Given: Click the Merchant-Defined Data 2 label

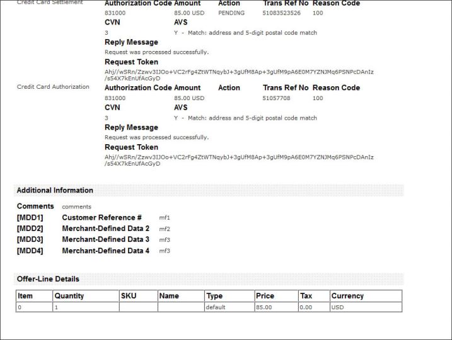Looking at the screenshot, I should (x=105, y=229).
